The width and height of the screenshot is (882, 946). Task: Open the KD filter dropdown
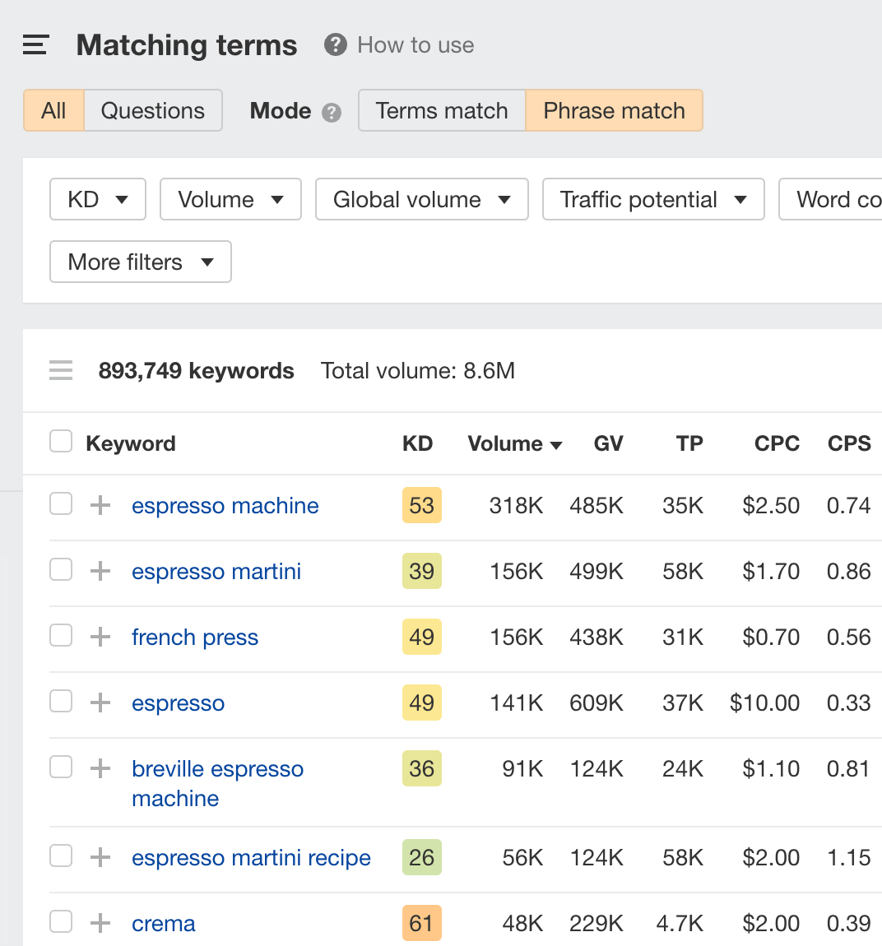[x=98, y=200]
